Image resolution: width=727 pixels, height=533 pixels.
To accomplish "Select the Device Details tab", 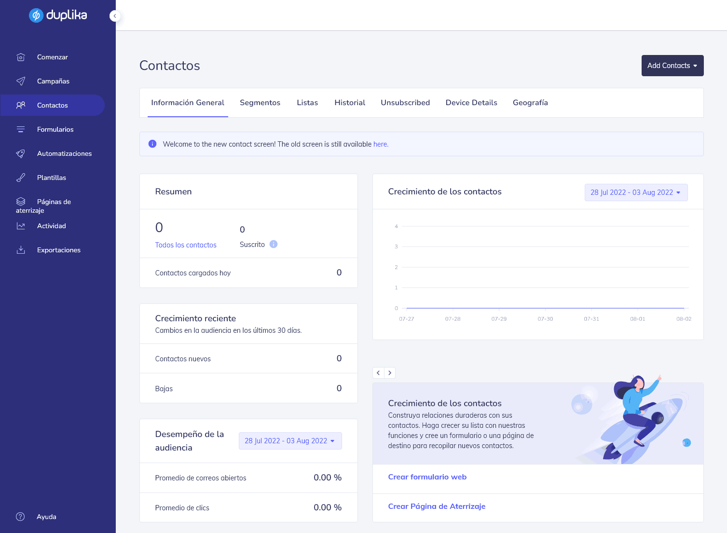I will pos(471,103).
